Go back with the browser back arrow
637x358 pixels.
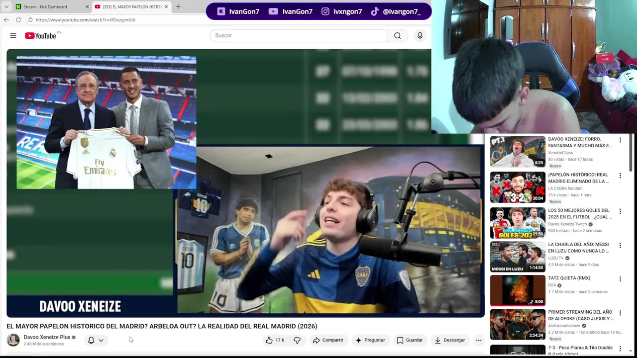point(6,19)
